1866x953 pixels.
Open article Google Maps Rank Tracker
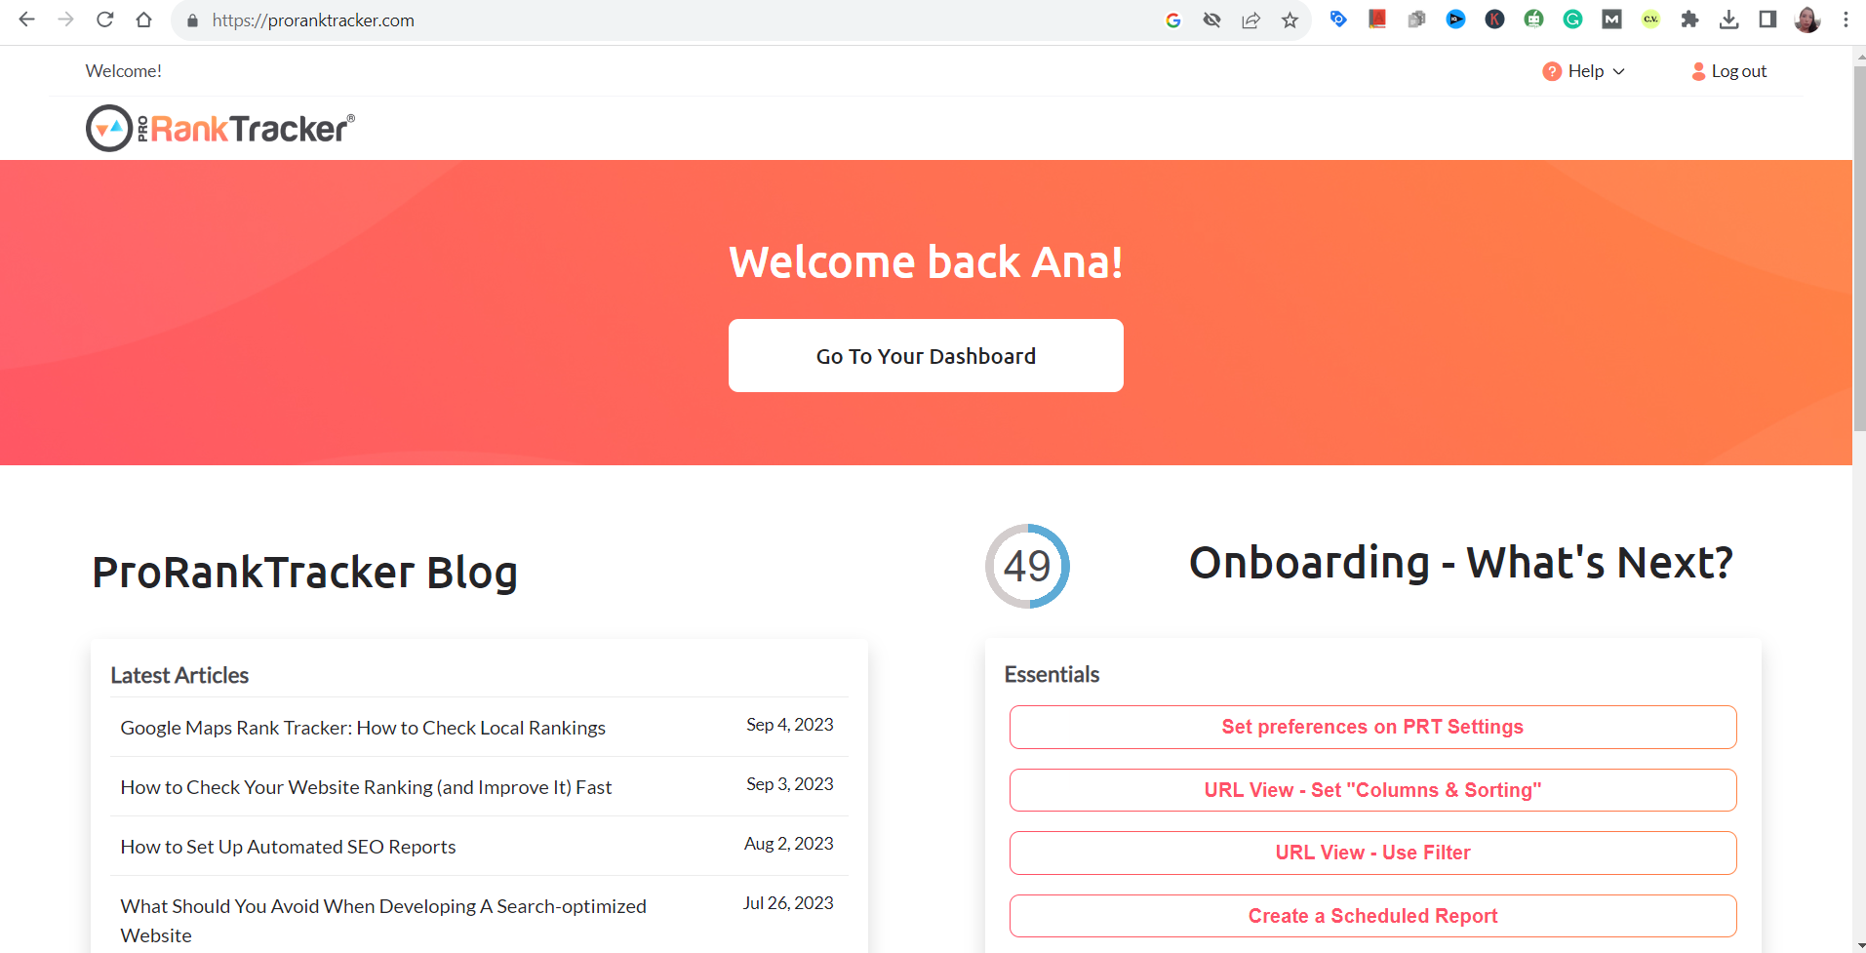[363, 728]
